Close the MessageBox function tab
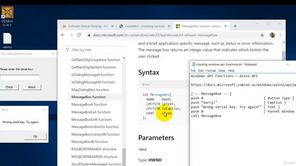Image resolution: width=296 pixels, height=166 pixels. click(x=225, y=26)
